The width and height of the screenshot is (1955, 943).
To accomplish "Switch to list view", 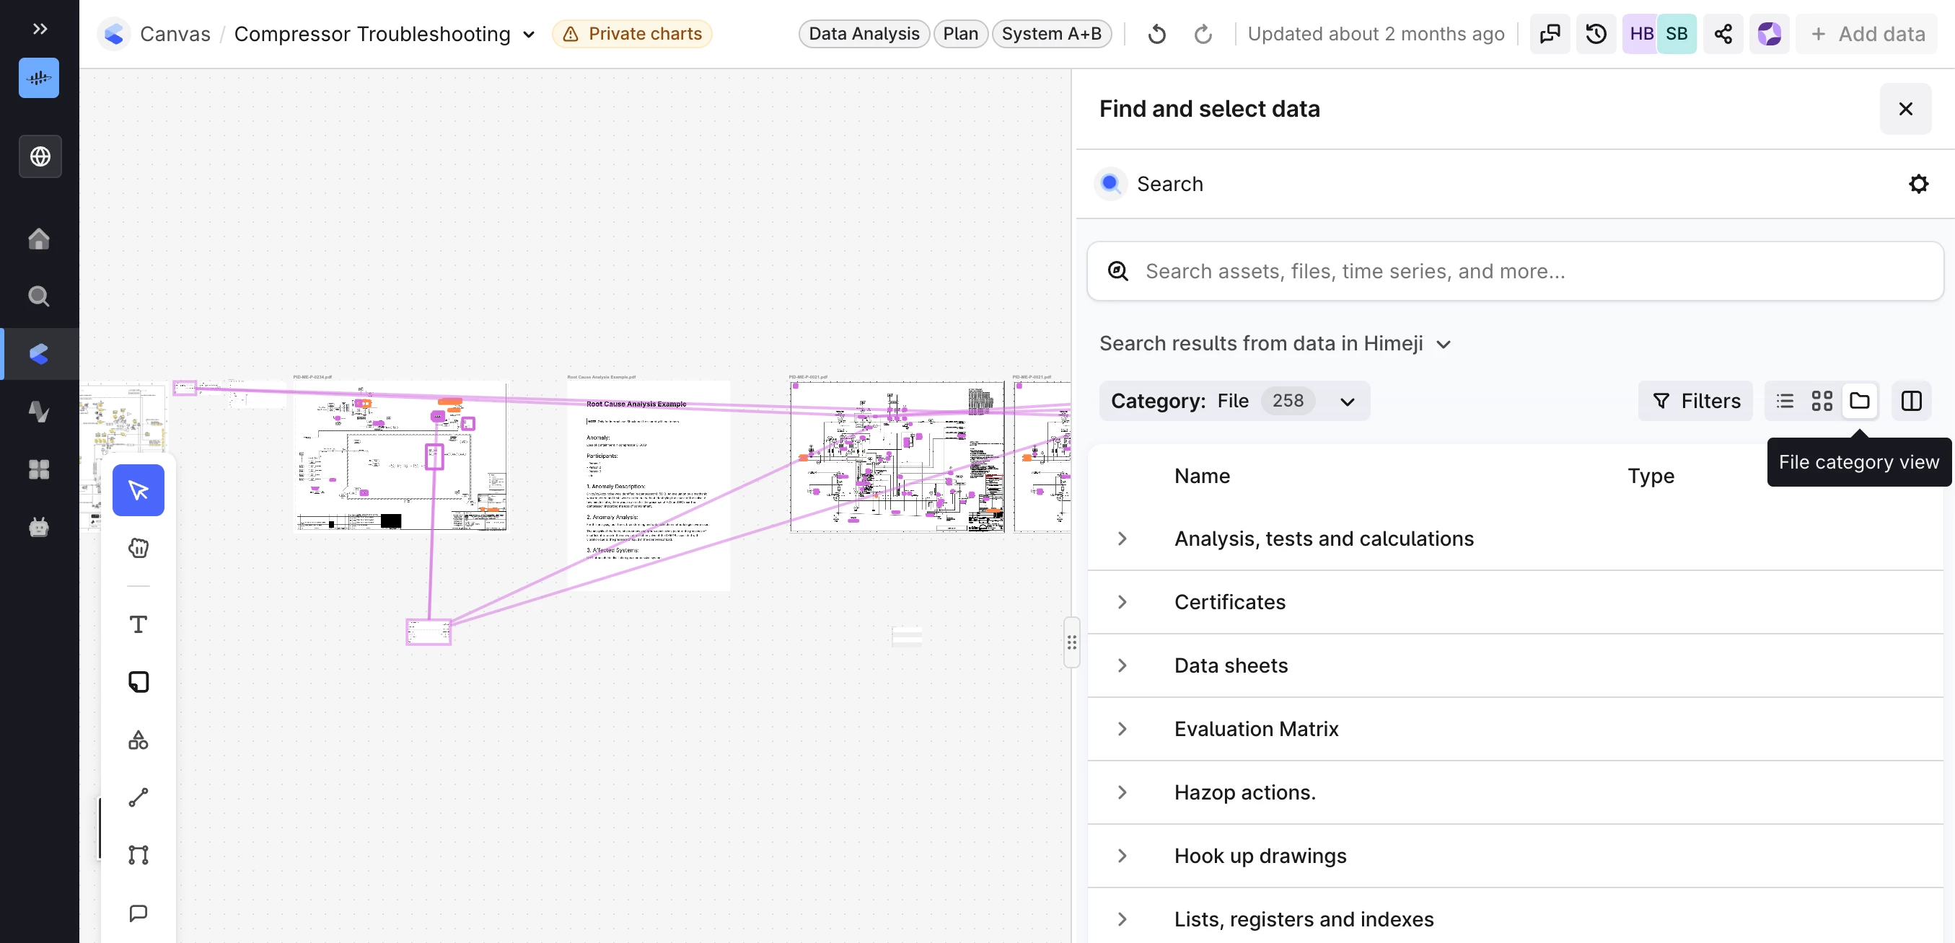I will [1785, 401].
